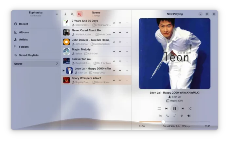Go back to the previous track
Image resolution: width=229 pixels, height=142 pixels.
point(166,108)
